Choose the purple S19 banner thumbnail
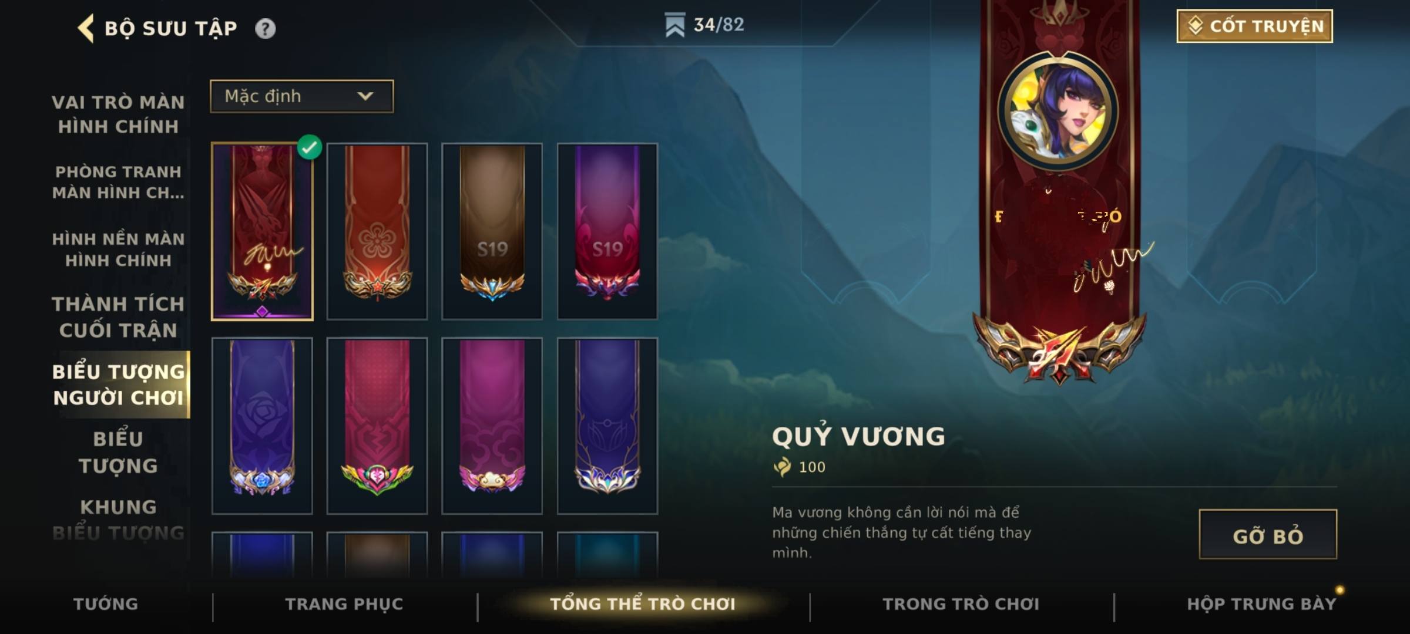1410x634 pixels. 607,231
